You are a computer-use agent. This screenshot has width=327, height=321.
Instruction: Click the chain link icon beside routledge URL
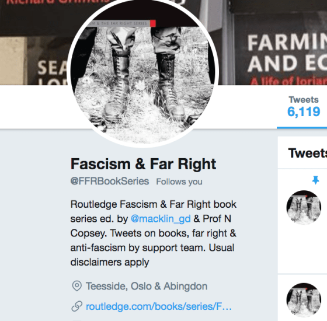click(76, 306)
